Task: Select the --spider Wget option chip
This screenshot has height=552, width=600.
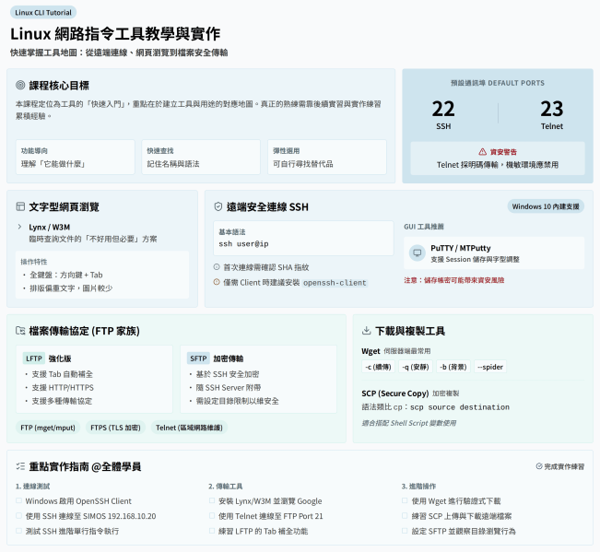Action: pyautogui.click(x=489, y=367)
